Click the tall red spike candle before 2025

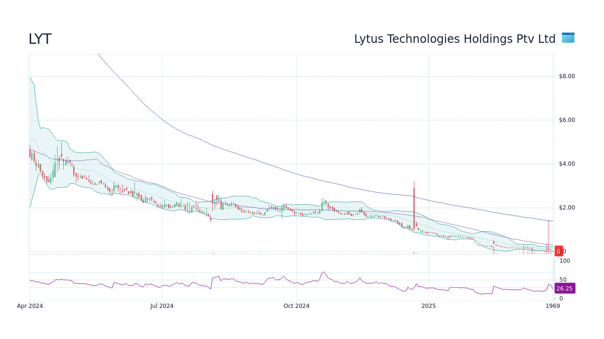[x=414, y=206]
